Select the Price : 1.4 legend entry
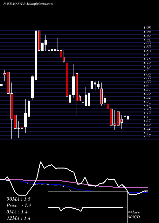This screenshot has width=159, height=223. coord(19,205)
